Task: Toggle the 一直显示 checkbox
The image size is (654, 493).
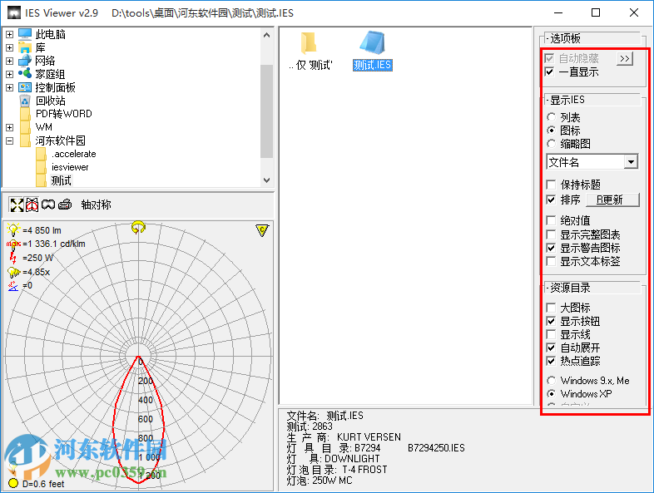Action: point(550,71)
